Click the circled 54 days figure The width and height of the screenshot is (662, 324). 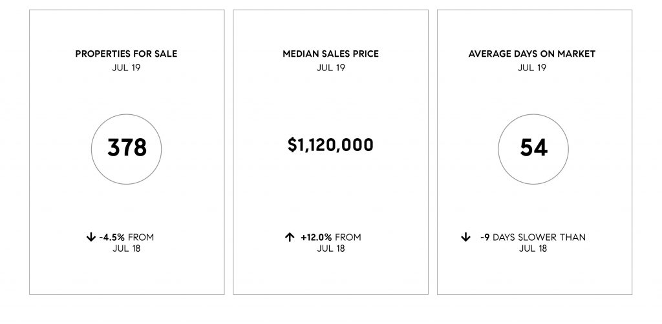533,149
